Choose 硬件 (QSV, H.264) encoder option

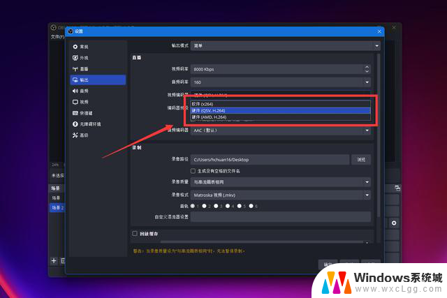click(281, 110)
